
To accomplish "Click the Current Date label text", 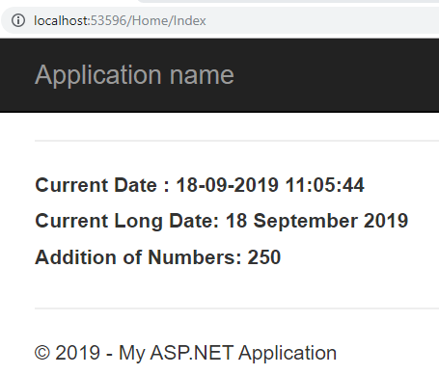I will [102, 185].
